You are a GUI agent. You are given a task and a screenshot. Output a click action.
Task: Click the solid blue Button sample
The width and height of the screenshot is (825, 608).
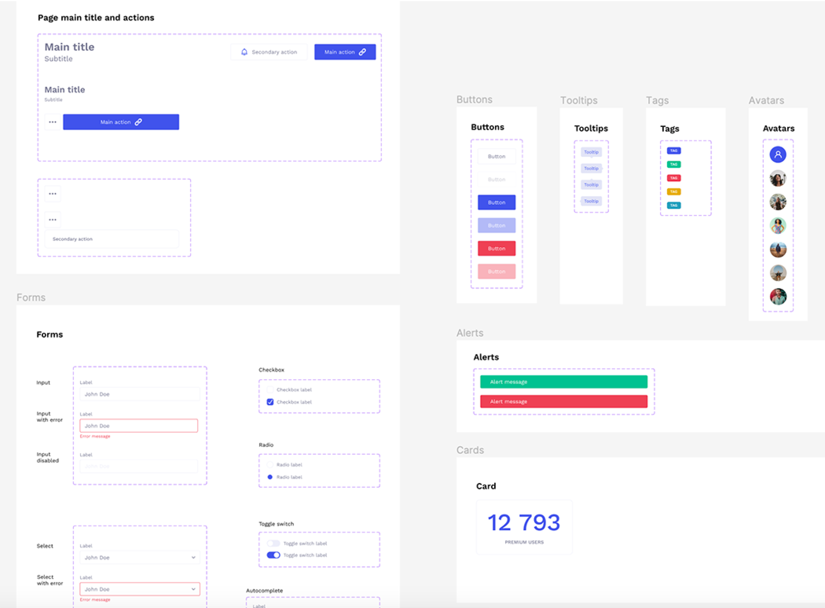(x=497, y=202)
